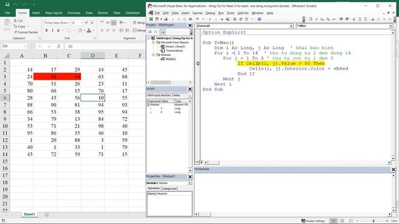Collapse the Modules folder node

pyautogui.click(x=153, y=55)
